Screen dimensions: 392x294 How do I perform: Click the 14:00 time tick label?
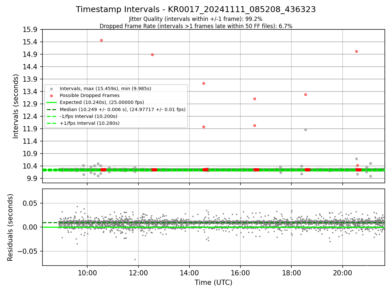coord(189,273)
